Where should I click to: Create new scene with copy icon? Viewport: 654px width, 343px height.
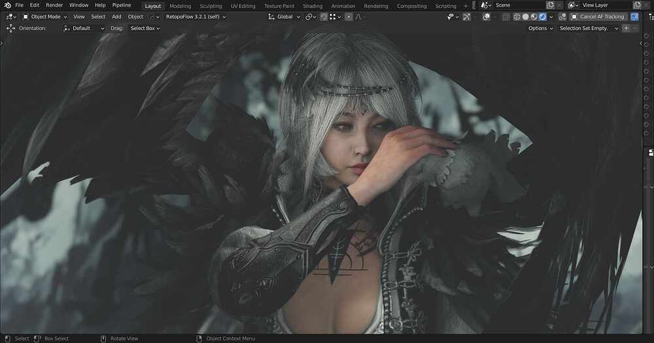coord(550,5)
